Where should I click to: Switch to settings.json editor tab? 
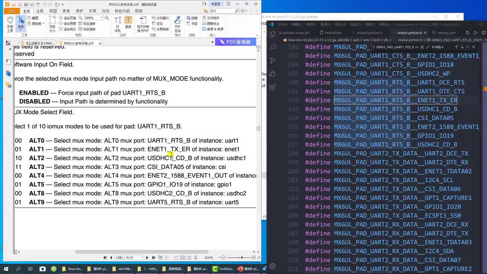[x=444, y=33]
